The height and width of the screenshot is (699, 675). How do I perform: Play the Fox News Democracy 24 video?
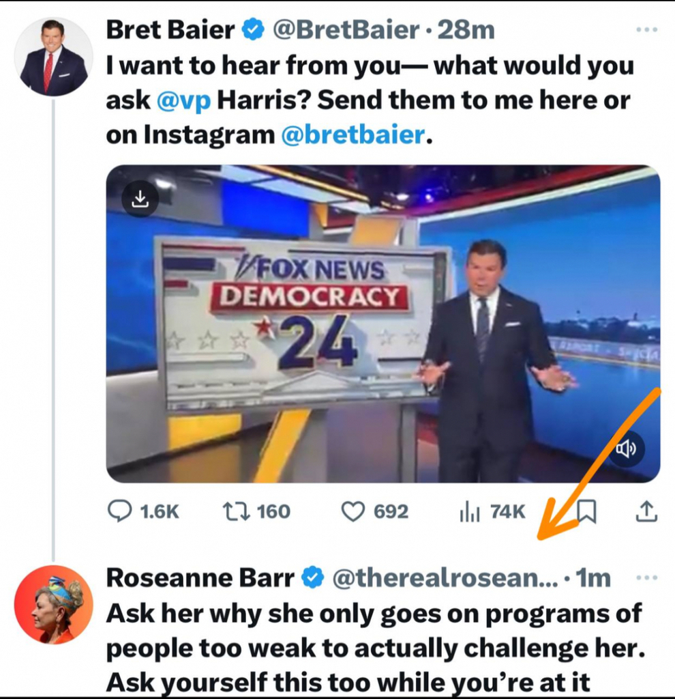383,324
